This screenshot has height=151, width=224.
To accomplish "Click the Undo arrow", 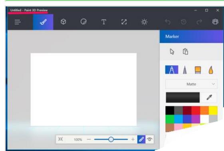I will (x=168, y=22).
